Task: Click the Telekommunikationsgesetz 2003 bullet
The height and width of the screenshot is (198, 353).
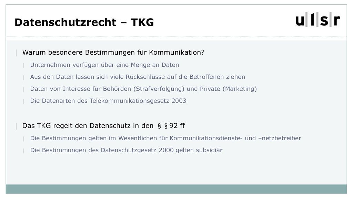Action: click(x=108, y=101)
